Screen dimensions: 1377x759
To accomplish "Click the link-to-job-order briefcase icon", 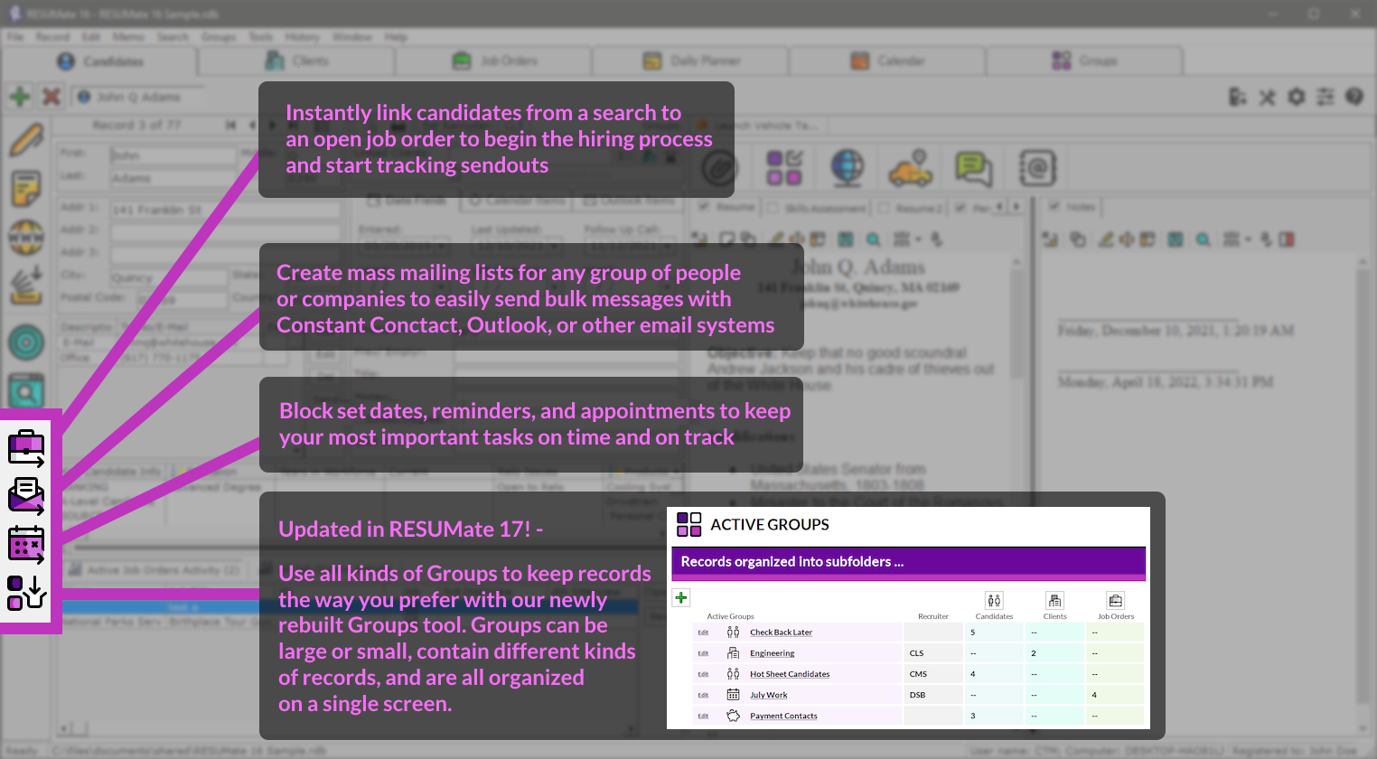I will point(26,447).
